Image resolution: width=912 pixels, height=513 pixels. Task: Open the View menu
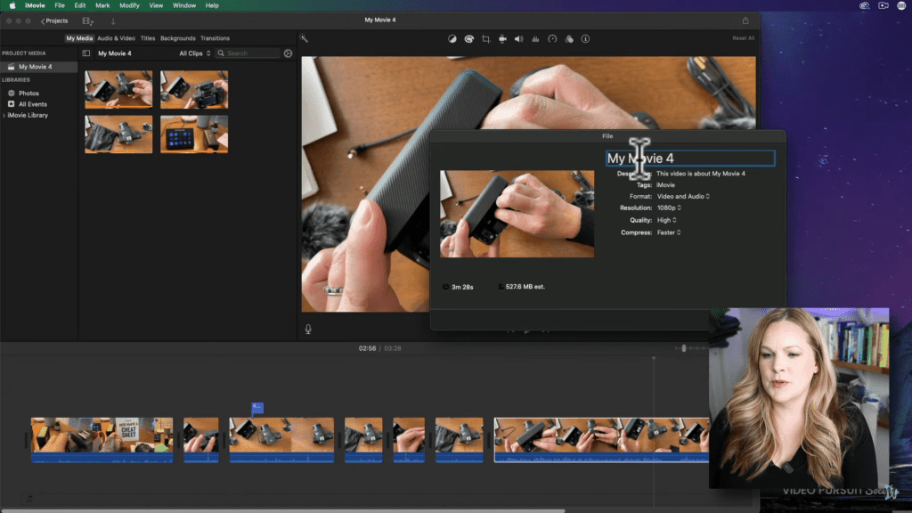[x=156, y=5]
